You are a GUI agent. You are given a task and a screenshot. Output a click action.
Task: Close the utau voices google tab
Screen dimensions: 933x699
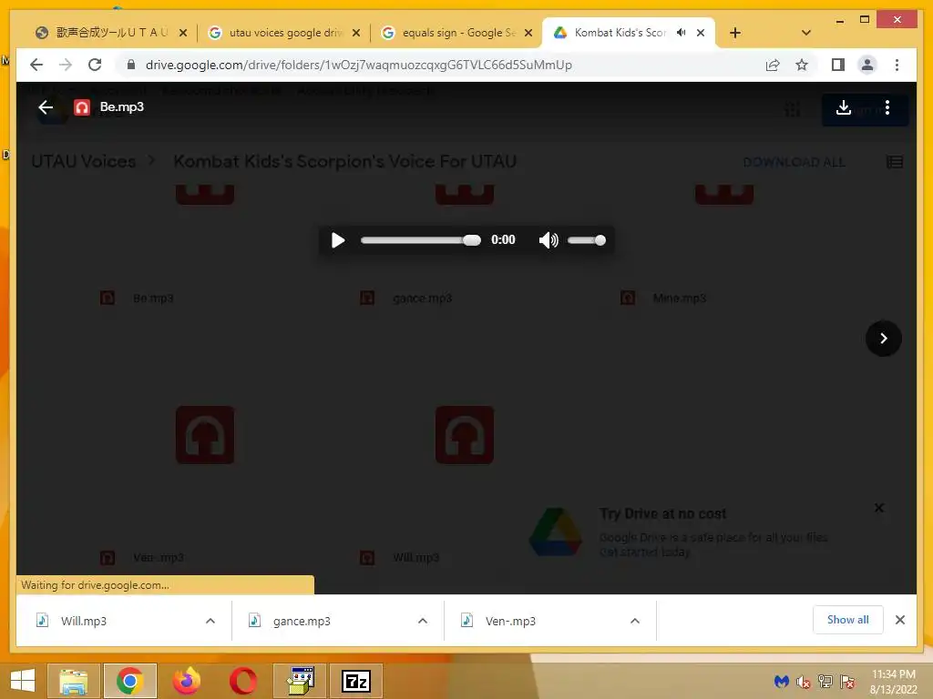[x=356, y=33]
